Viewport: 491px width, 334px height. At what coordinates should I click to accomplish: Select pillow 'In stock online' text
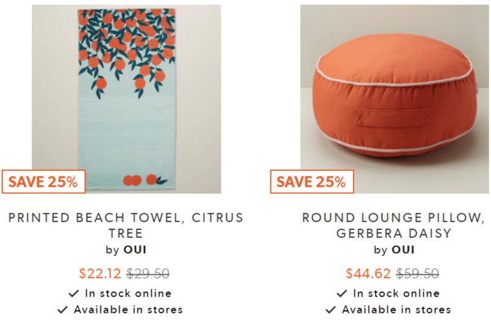(x=397, y=294)
